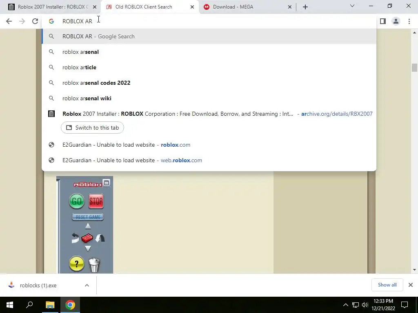The image size is (418, 313).
Task: Click the Roblox logo in the game panel
Action: (x=88, y=185)
